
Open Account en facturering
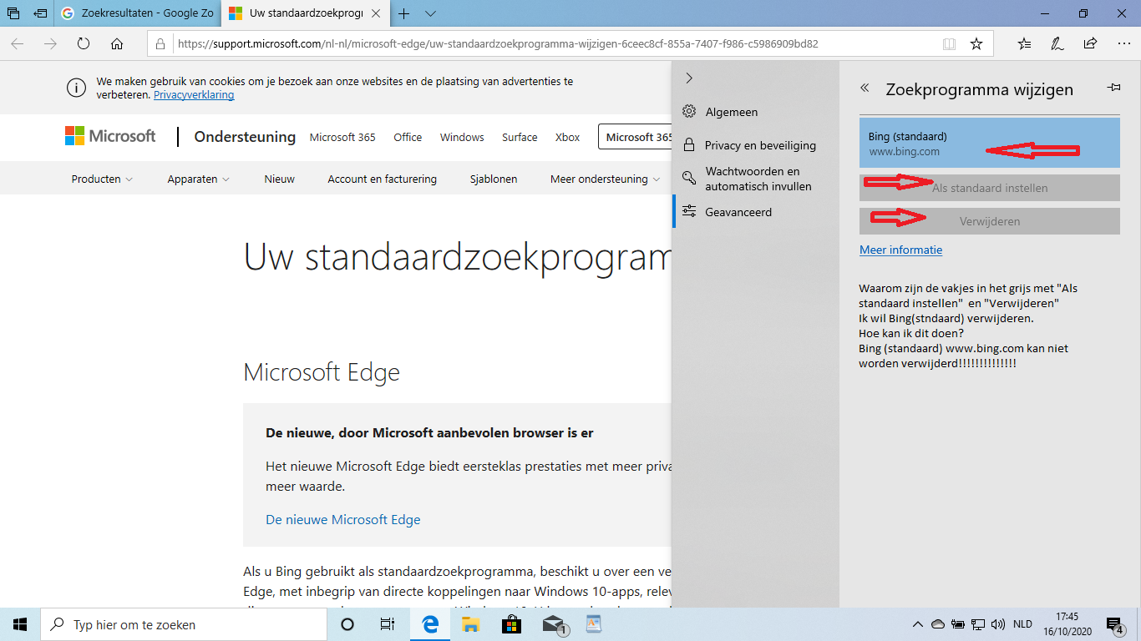(x=382, y=179)
